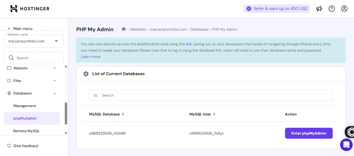354x156 pixels.
Task: Click the sidebar scrollbar down arrow
Action: (66, 133)
